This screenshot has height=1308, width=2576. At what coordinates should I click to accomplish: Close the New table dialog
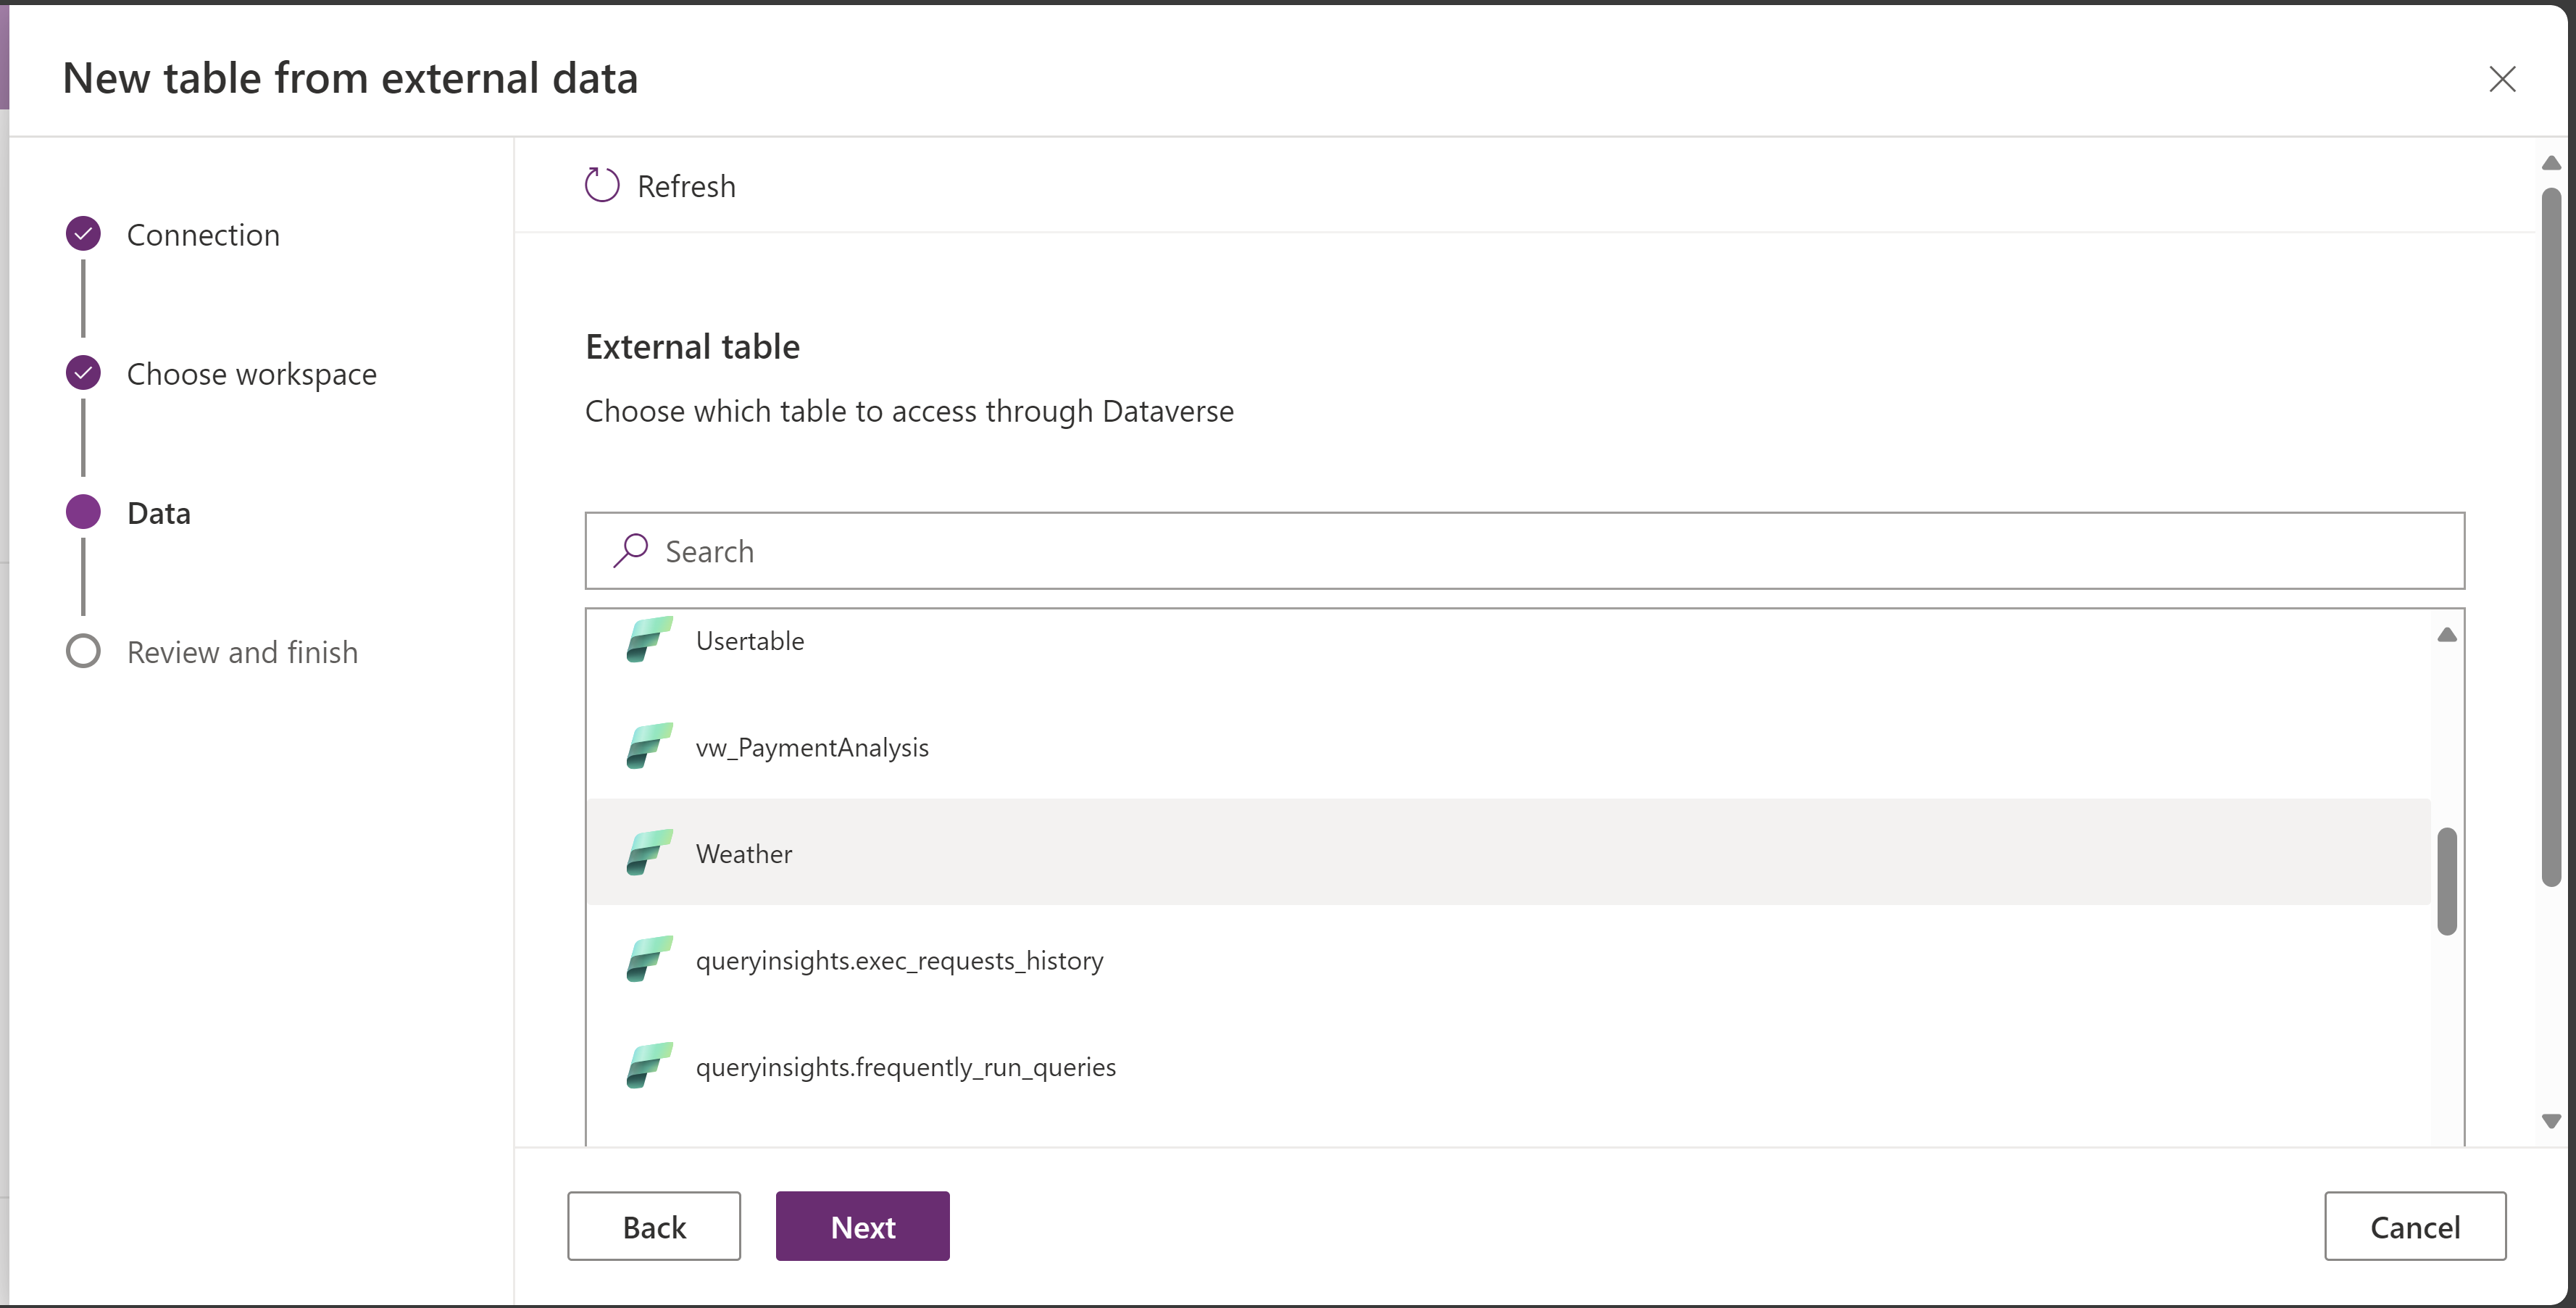point(2503,79)
